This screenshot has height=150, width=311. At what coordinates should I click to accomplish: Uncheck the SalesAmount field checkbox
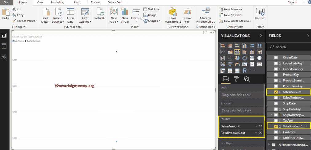(x=276, y=92)
